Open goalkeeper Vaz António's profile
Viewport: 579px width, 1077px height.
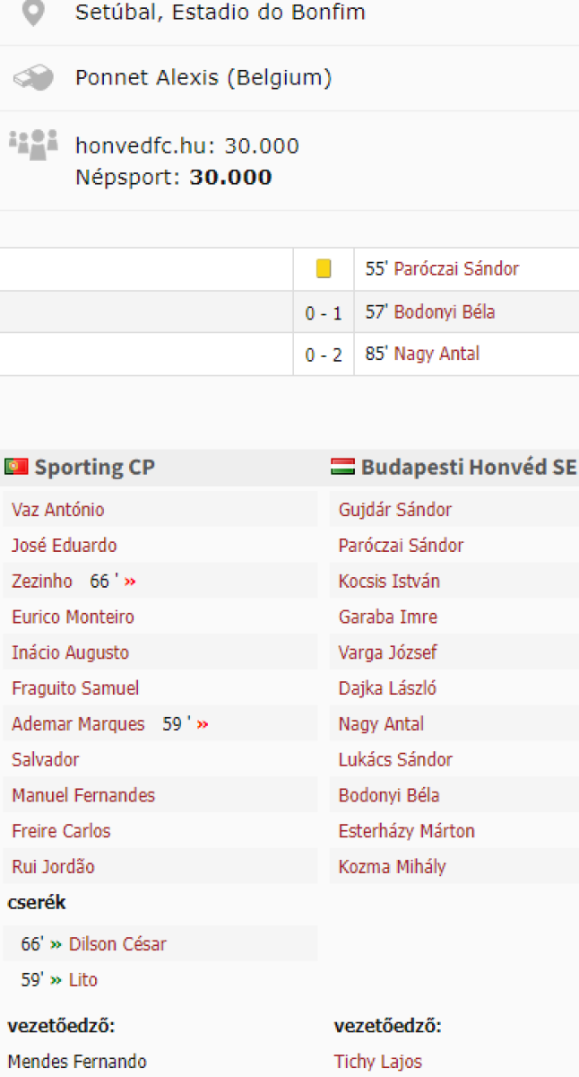(58, 510)
